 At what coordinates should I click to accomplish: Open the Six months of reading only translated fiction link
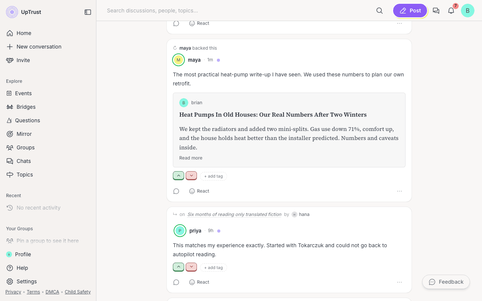pos(234,214)
